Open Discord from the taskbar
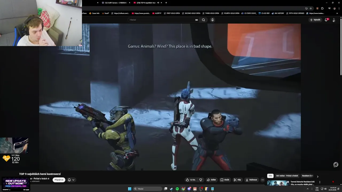 point(189,189)
